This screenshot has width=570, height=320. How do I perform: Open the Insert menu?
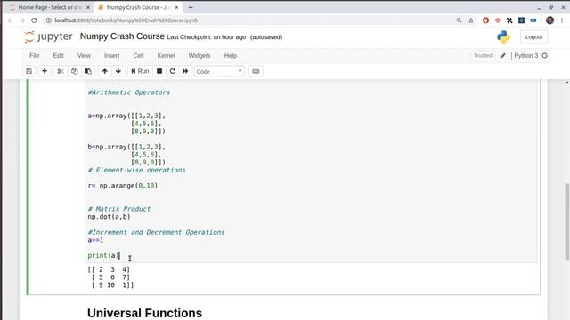coord(111,55)
